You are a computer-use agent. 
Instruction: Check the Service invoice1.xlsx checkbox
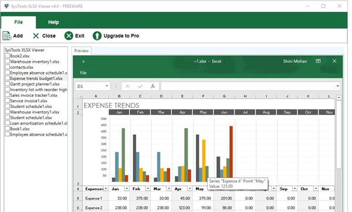pos(7,100)
